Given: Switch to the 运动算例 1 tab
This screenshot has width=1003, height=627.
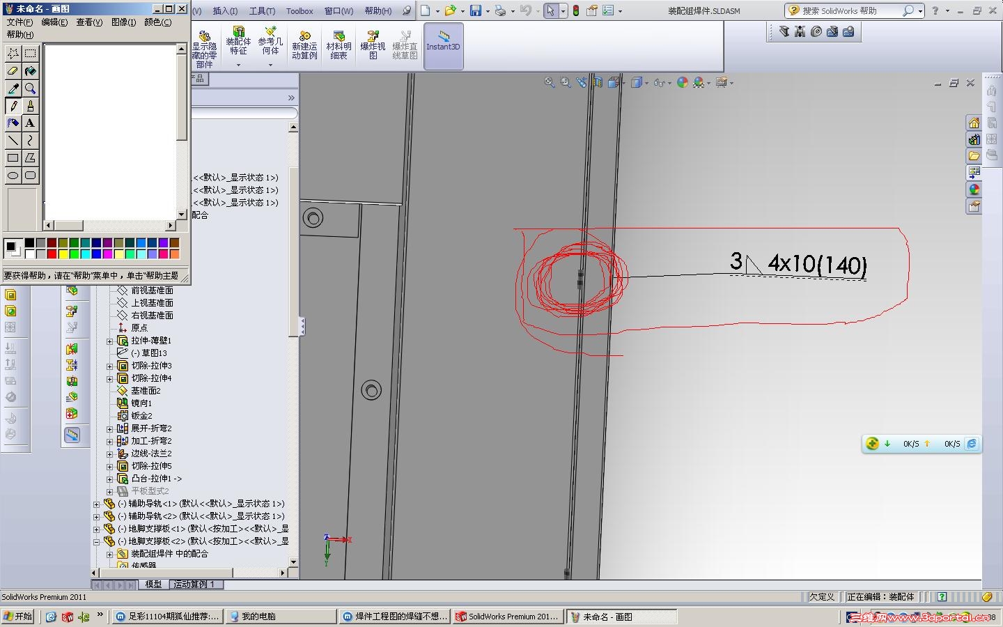Looking at the screenshot, I should point(194,585).
